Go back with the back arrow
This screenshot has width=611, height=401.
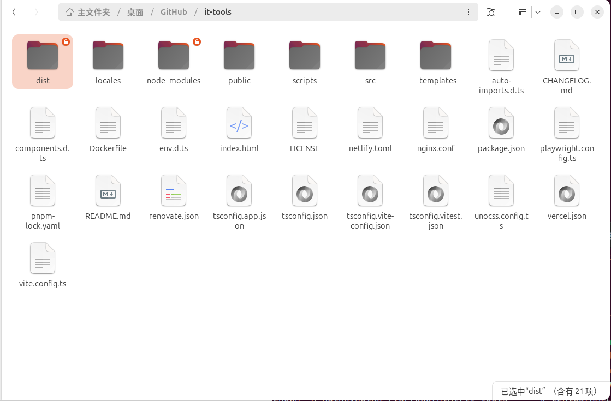(x=14, y=12)
